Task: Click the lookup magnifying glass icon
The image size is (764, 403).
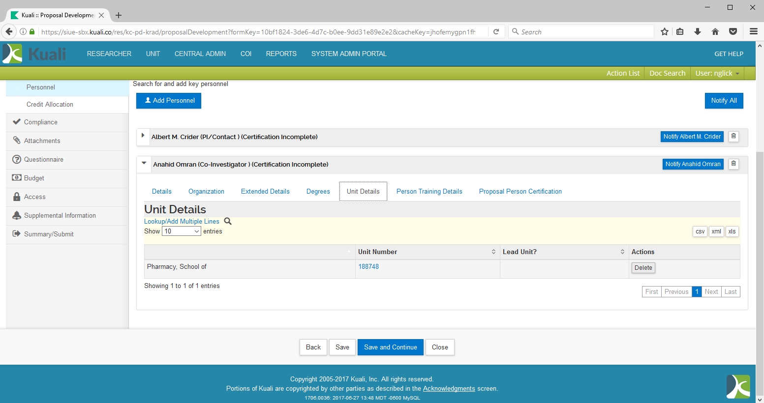Action: [228, 221]
